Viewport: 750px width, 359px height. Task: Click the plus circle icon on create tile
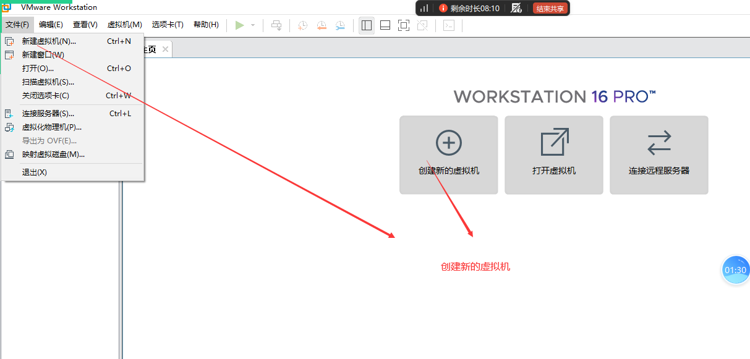click(449, 143)
